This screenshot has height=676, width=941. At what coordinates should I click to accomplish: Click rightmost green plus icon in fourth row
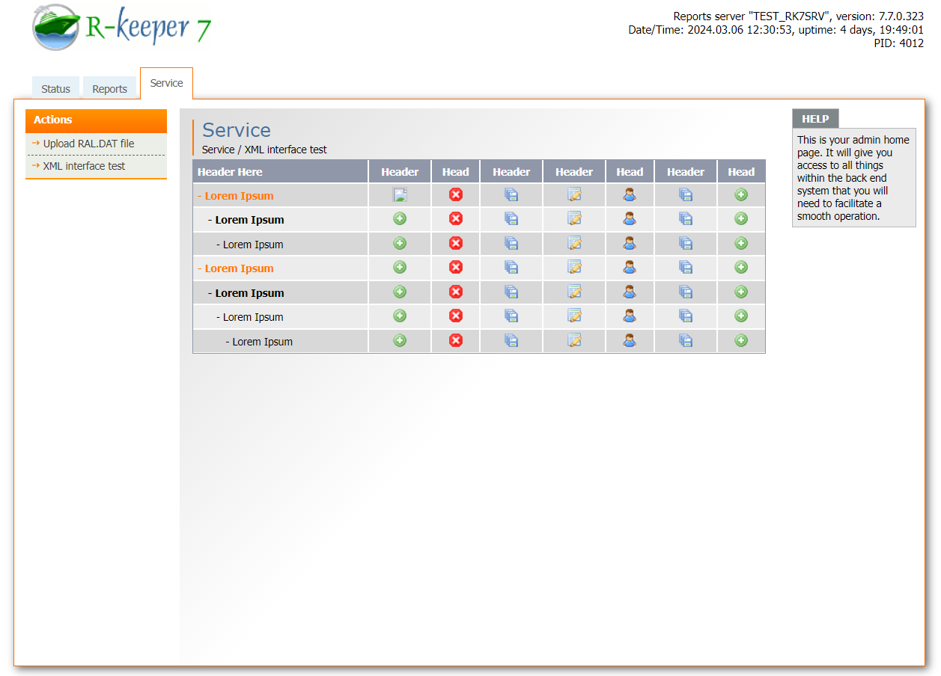tap(741, 268)
